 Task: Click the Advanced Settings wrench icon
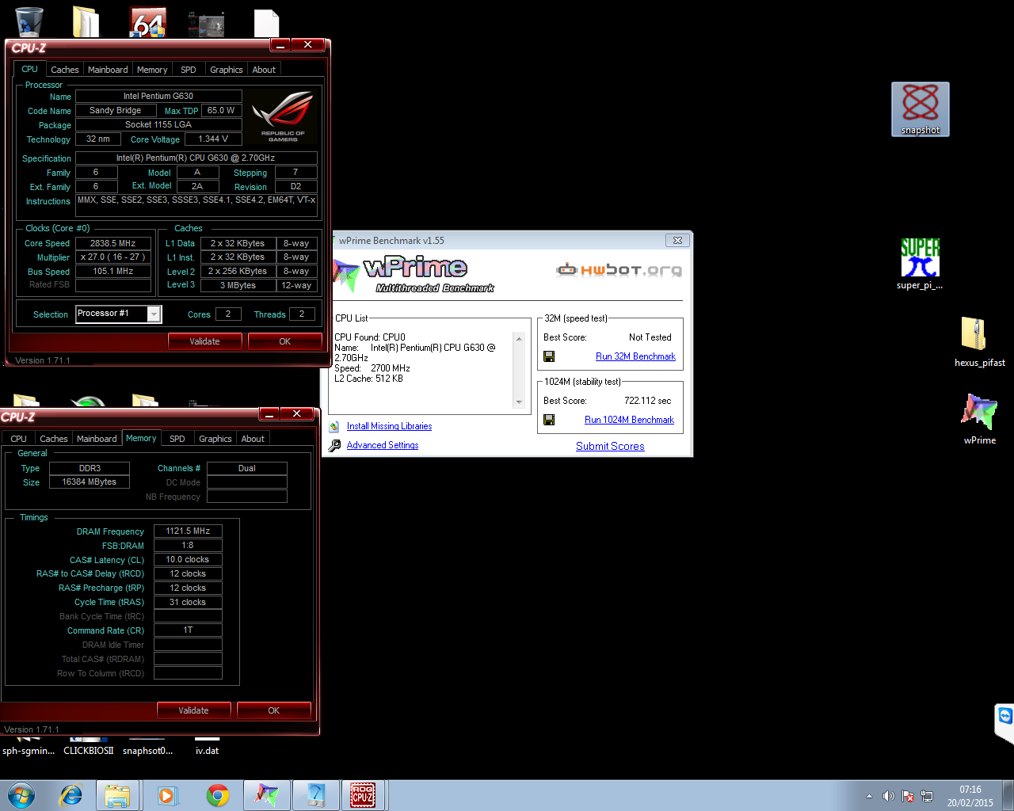click(x=334, y=445)
